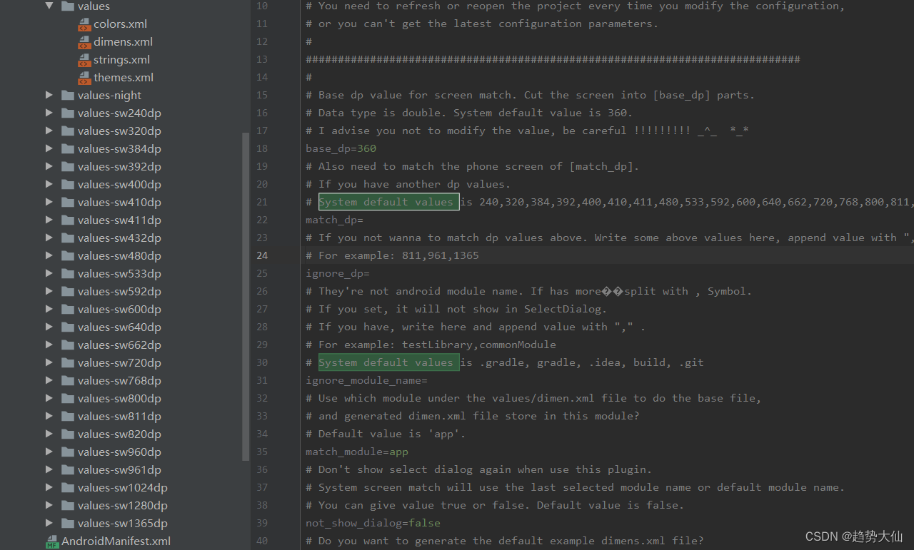The image size is (914, 550).
Task: Click the values-sw640dp folder icon
Action: click(68, 327)
